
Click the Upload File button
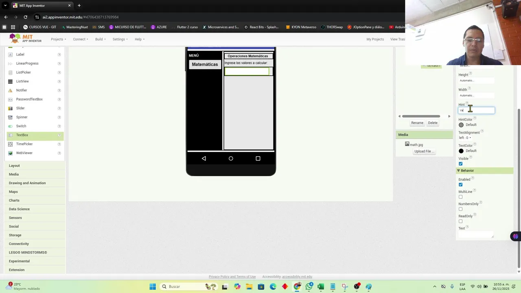click(x=424, y=151)
